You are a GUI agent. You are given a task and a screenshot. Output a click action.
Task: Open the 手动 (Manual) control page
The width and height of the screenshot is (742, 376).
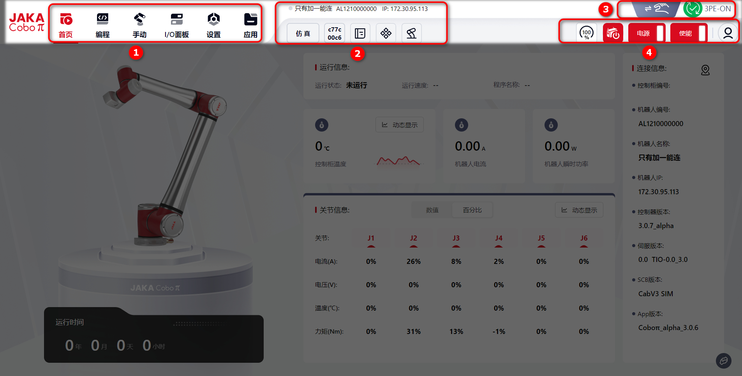tap(139, 25)
